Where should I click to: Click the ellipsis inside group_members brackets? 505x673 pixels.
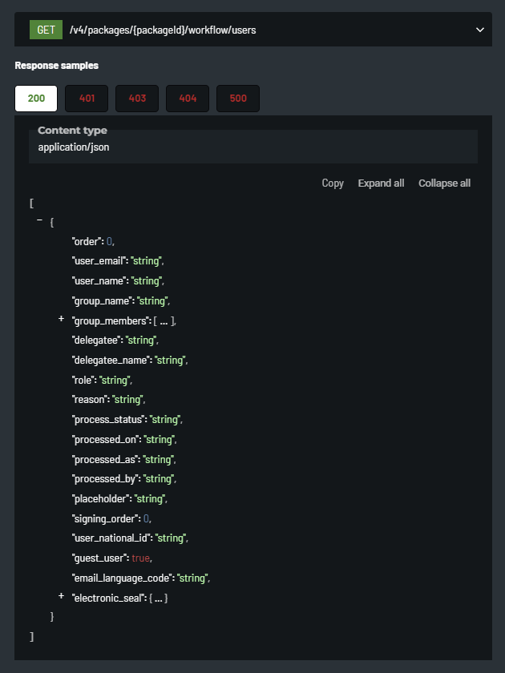point(164,320)
